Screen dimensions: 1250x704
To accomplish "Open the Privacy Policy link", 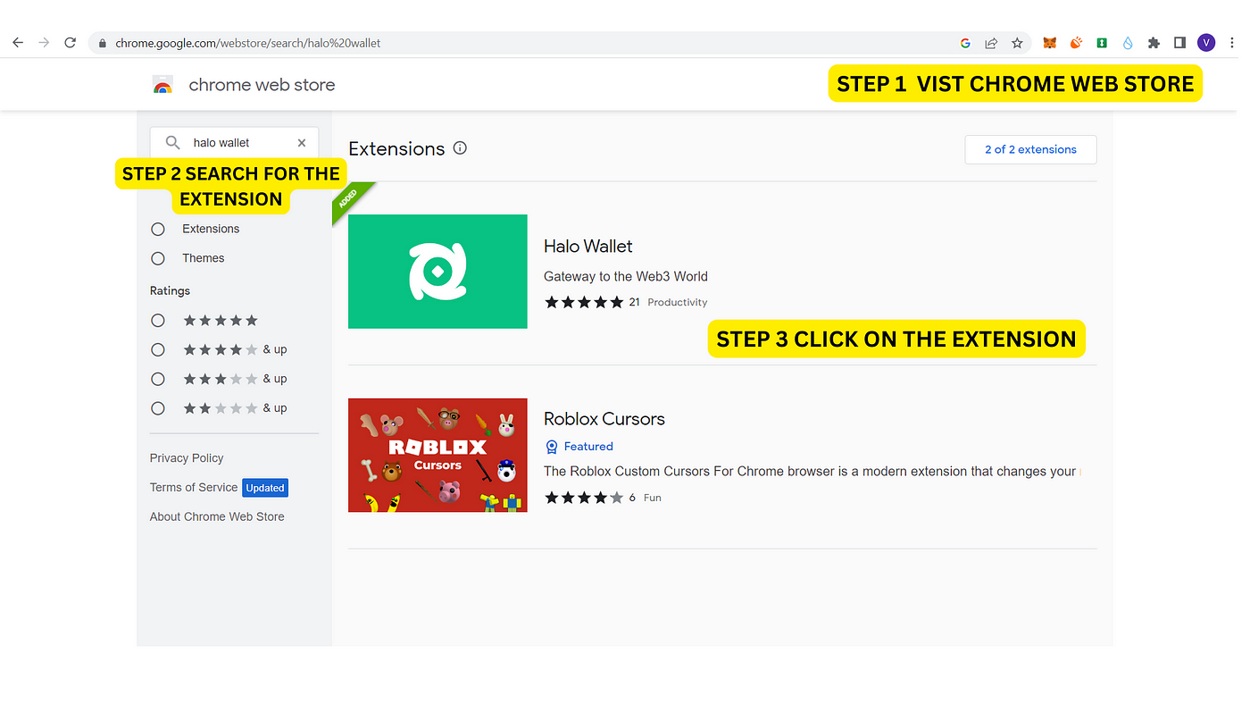I will 187,458.
